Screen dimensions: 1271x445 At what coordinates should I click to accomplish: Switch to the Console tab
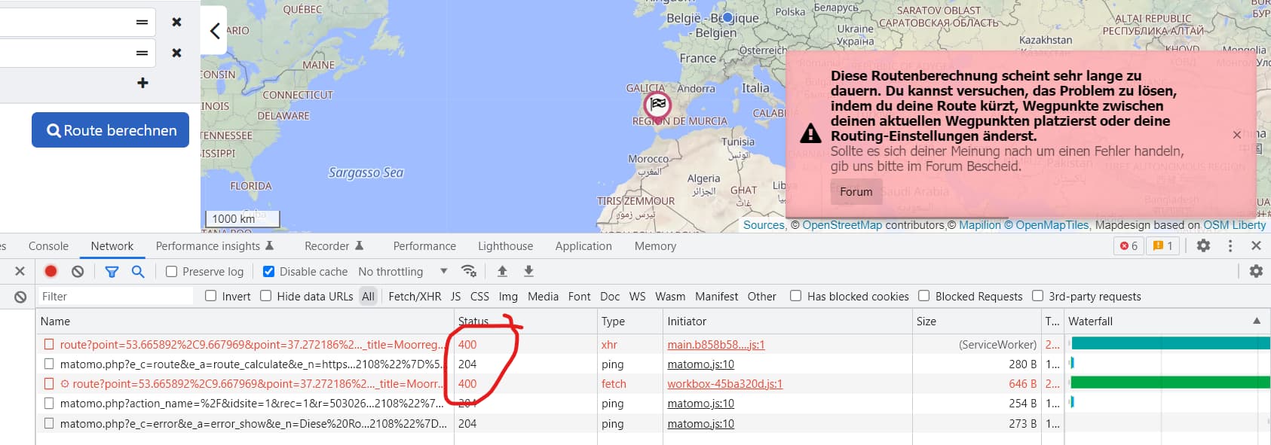[x=48, y=246]
